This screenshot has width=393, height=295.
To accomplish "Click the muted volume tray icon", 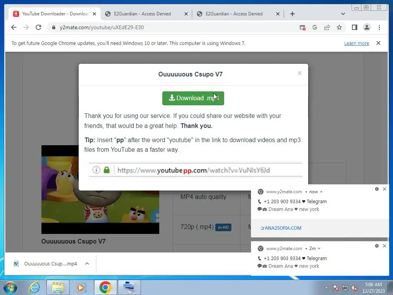I will click(354, 288).
